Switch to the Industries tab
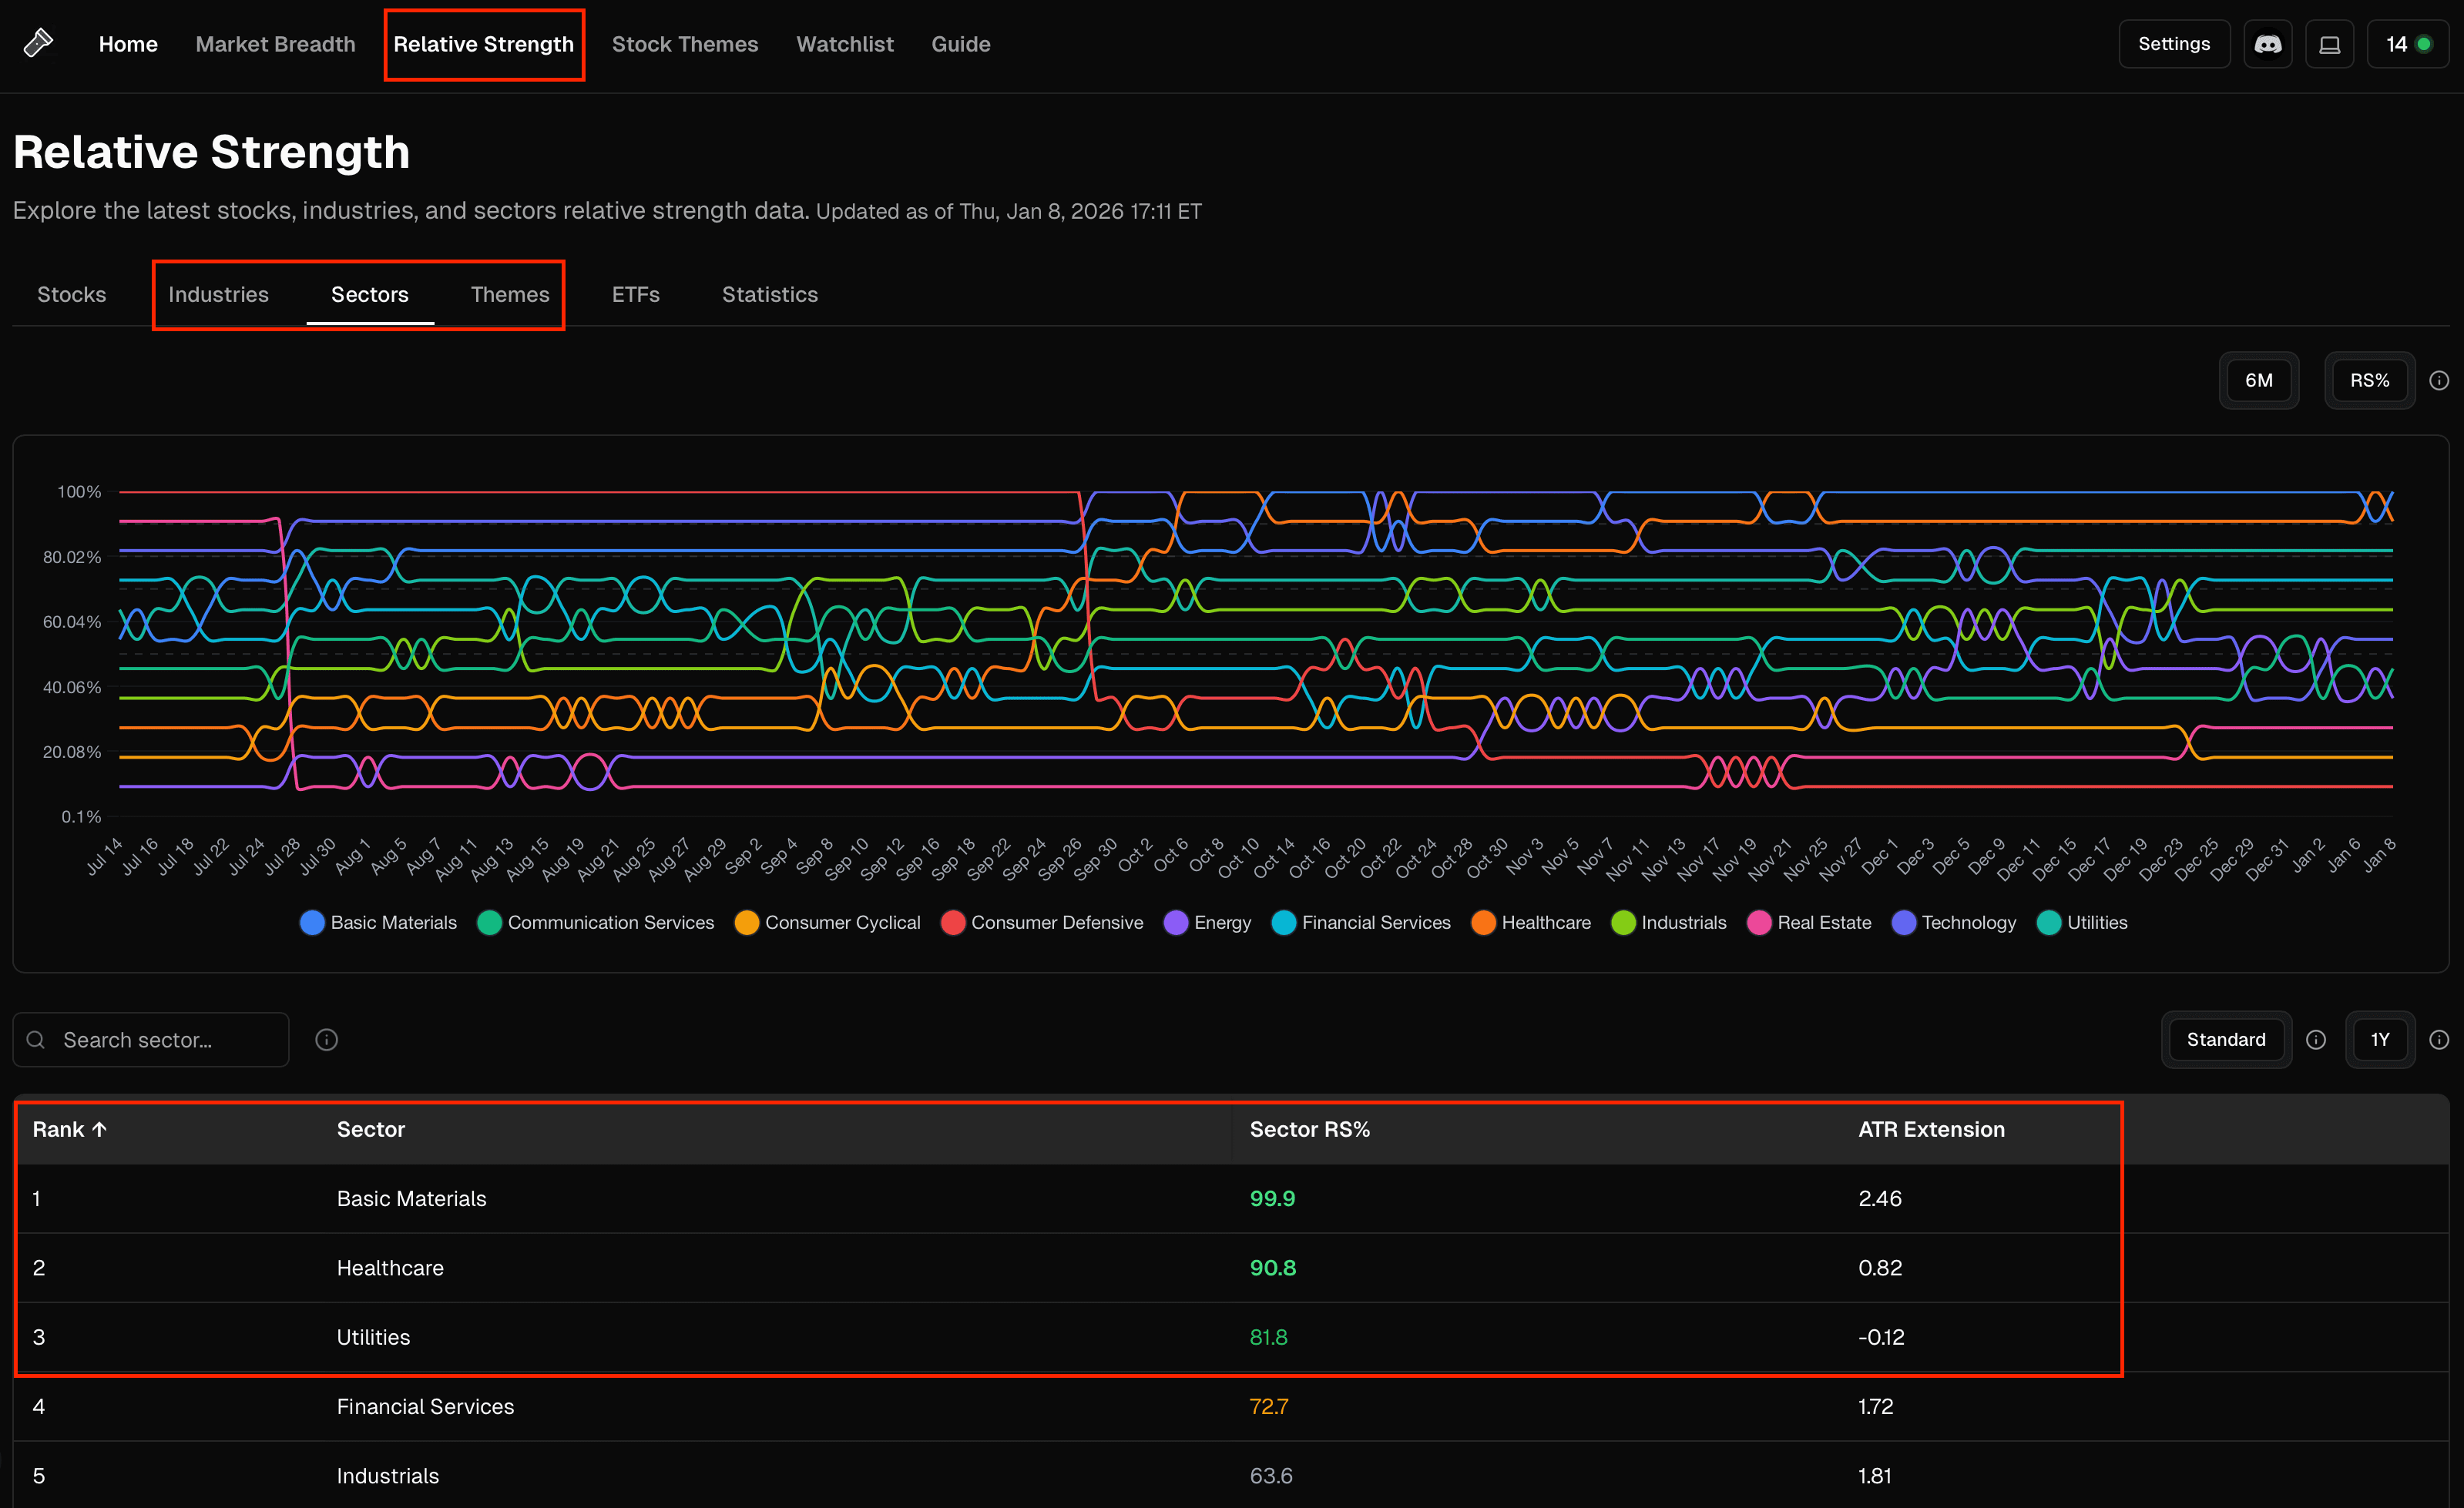Screen dimensions: 2464x1508 point(218,293)
